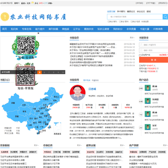Click the 南海诸岛 inset map
Image resolution: width=168 pixels, height=168 pixels.
57,128
